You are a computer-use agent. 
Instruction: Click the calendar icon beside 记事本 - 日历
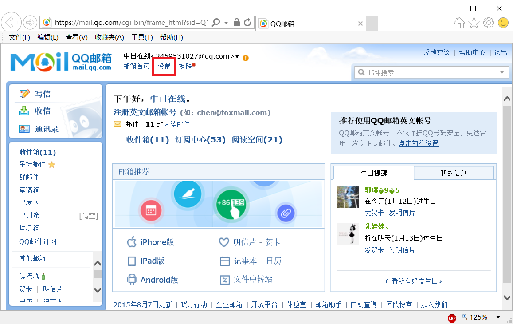[225, 261]
